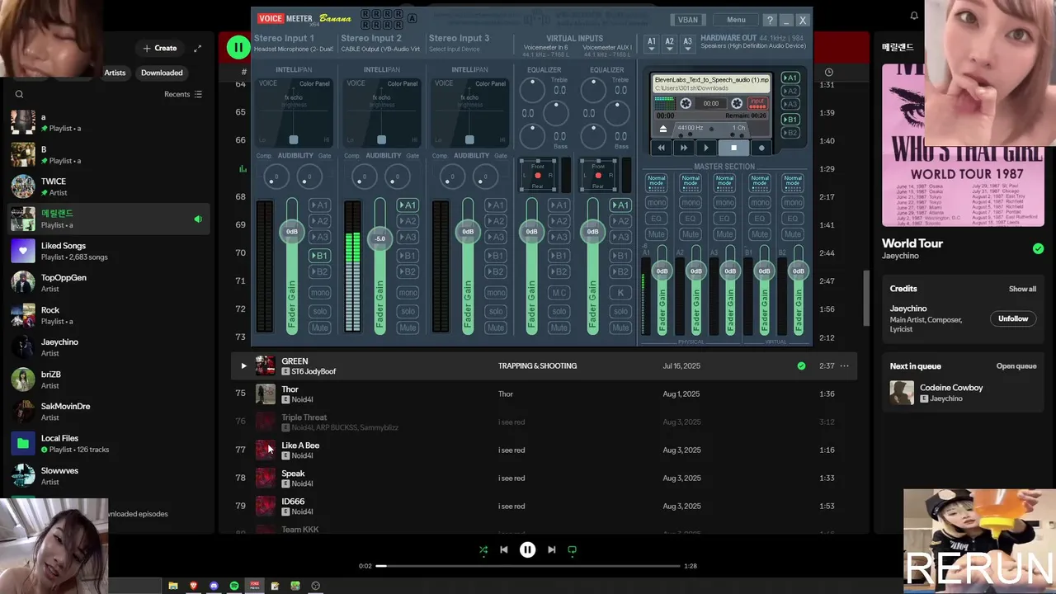1056x594 pixels.
Task: Switch to Spotify from the taskbar
Action: point(234,586)
